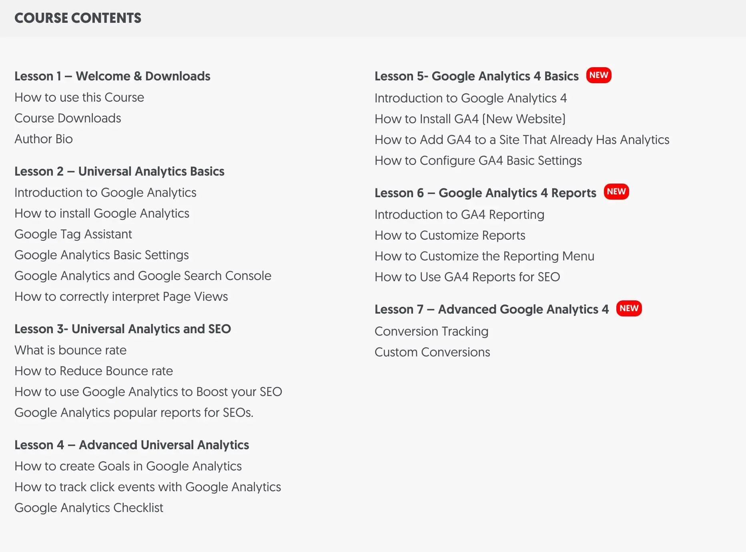Open the Conversion Tracking lesson
Screen dimensions: 746x552
(431, 331)
